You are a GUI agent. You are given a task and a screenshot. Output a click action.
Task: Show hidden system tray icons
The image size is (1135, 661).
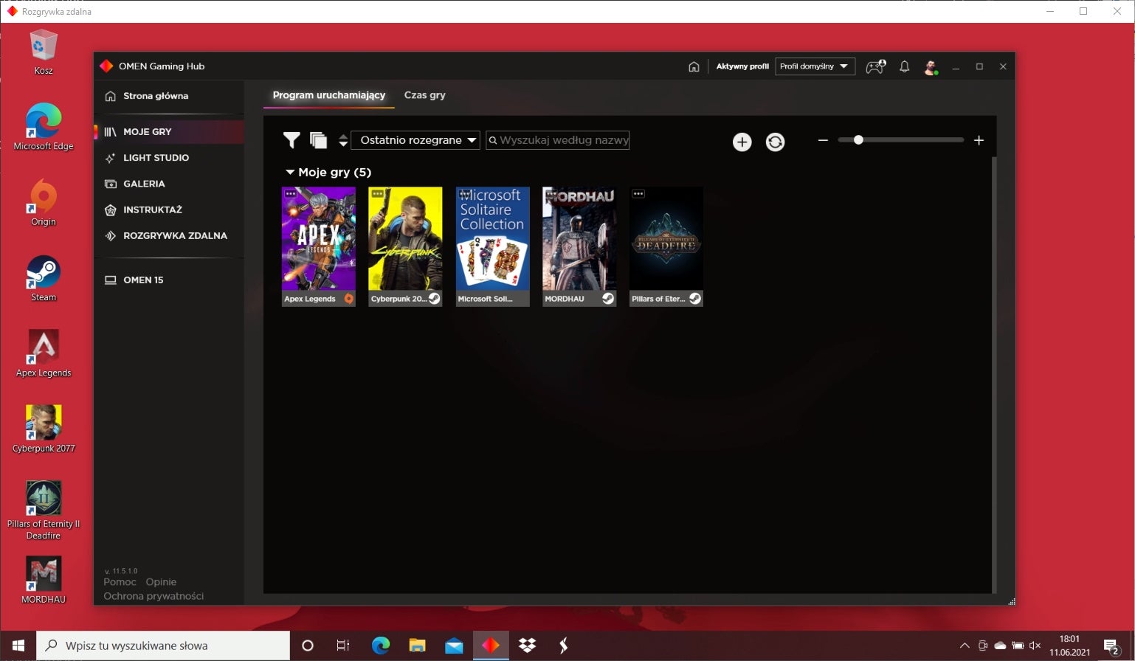pyautogui.click(x=964, y=646)
